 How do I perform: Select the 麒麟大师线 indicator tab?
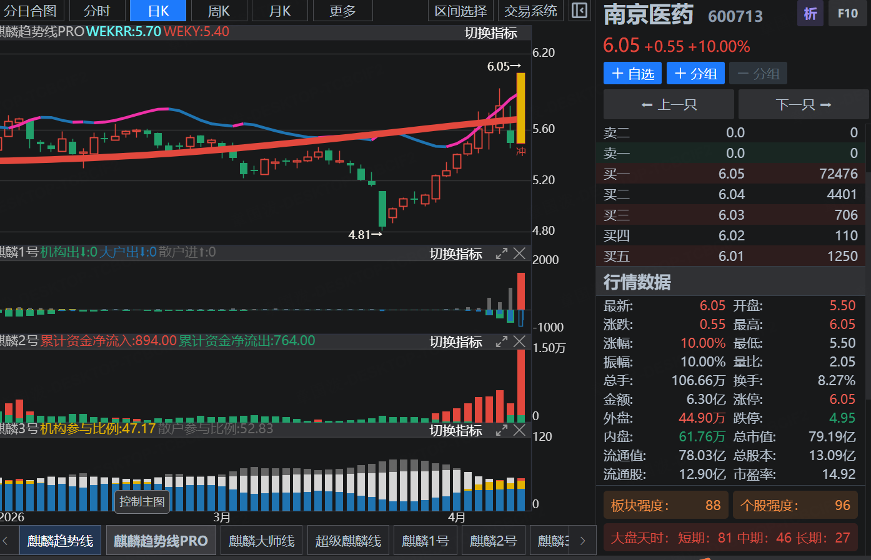pos(262,541)
